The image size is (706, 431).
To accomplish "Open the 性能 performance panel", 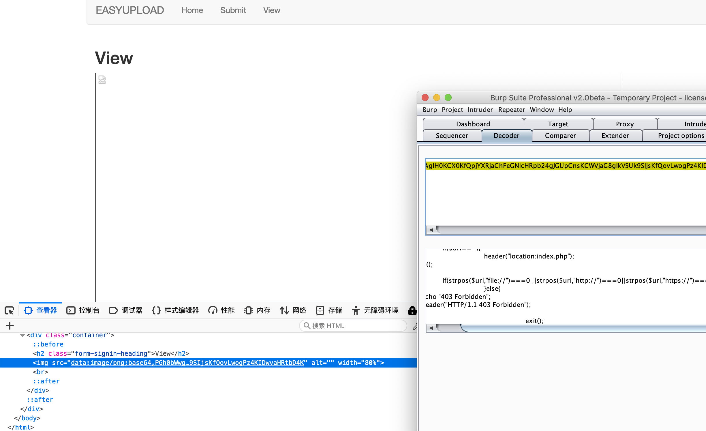I will pyautogui.click(x=221, y=310).
